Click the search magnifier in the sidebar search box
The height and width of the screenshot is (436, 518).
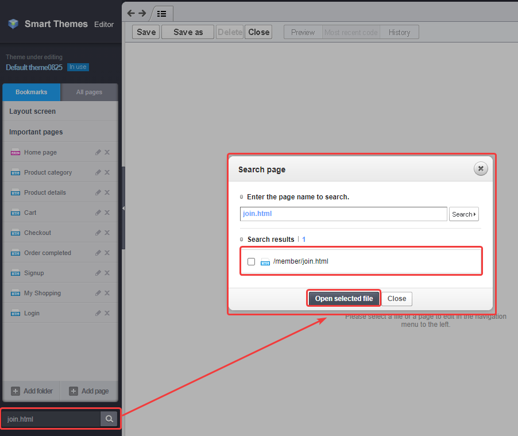pyautogui.click(x=109, y=419)
